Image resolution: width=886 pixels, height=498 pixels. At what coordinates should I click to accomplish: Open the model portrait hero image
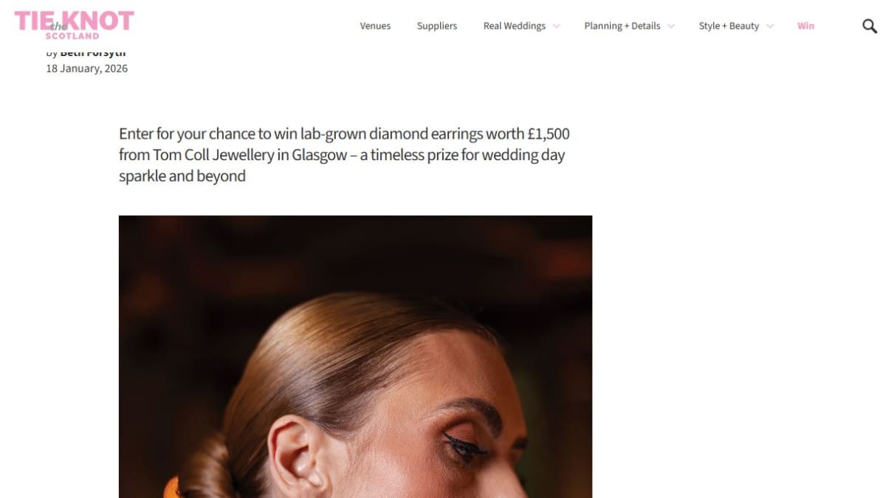(x=355, y=357)
